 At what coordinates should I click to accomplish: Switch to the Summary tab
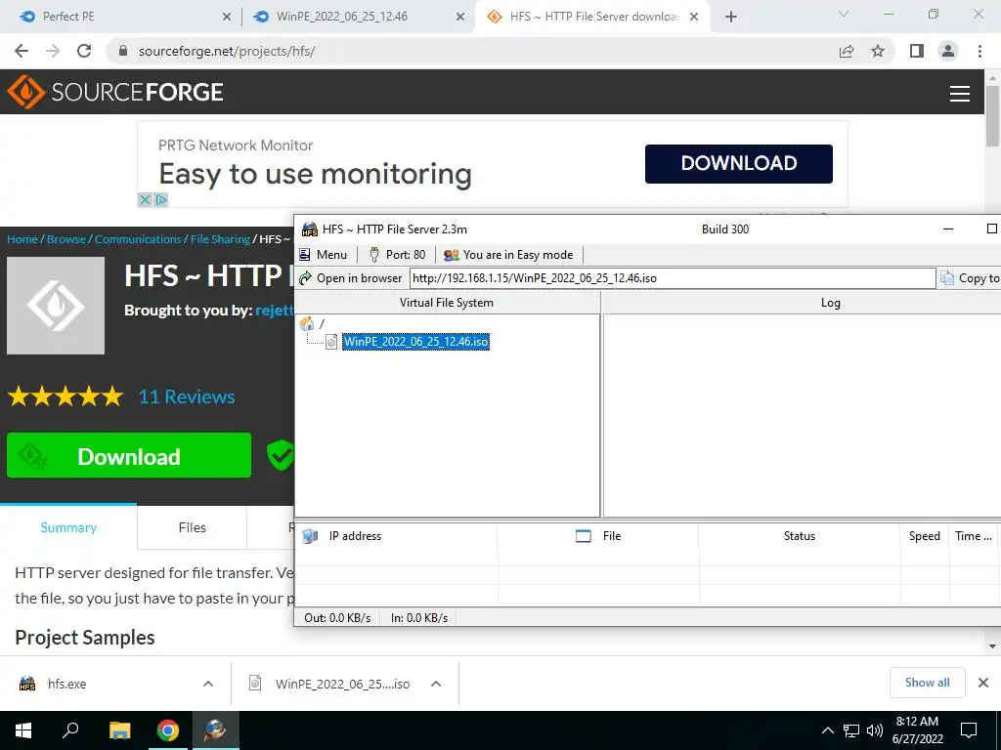[x=68, y=527]
